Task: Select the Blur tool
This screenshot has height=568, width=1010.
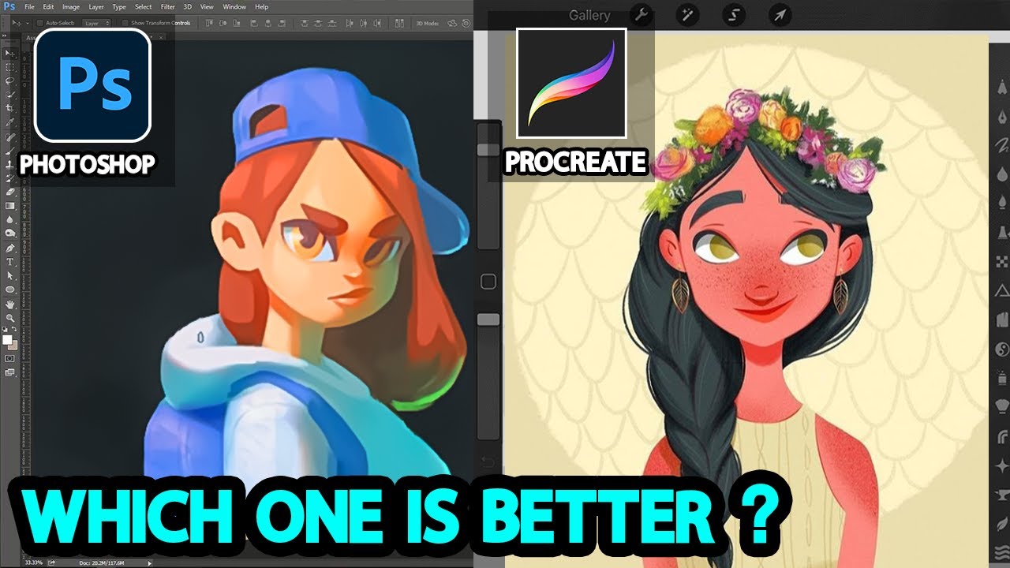Action: [x=10, y=219]
